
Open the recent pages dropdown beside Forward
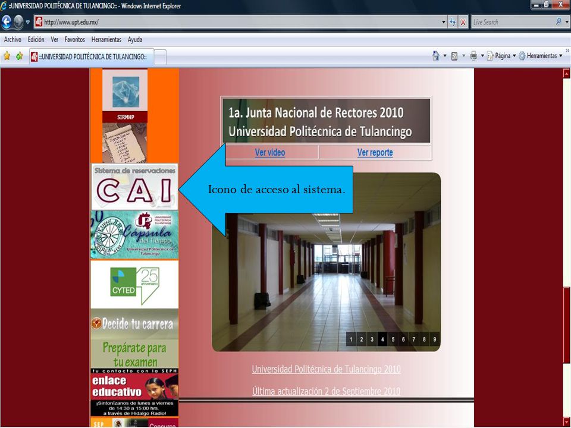[28, 22]
